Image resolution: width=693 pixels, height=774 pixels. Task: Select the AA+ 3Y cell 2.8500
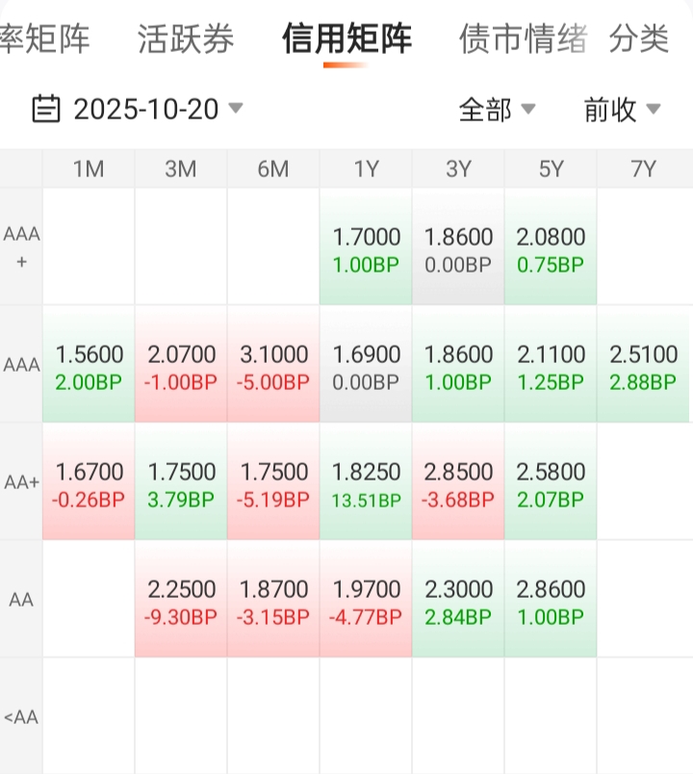458,482
